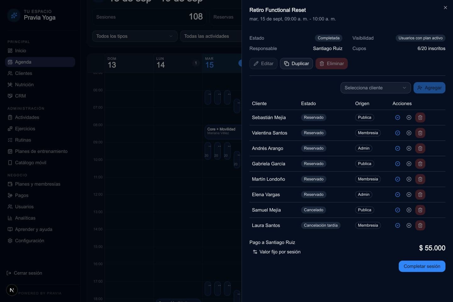Expand the Todos los tipos filter
Viewport: 453px width, 302px height.
click(135, 36)
